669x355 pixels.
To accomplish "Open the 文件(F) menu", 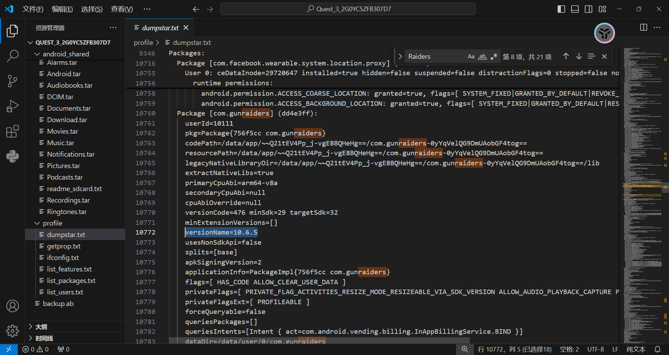I will pos(33,9).
